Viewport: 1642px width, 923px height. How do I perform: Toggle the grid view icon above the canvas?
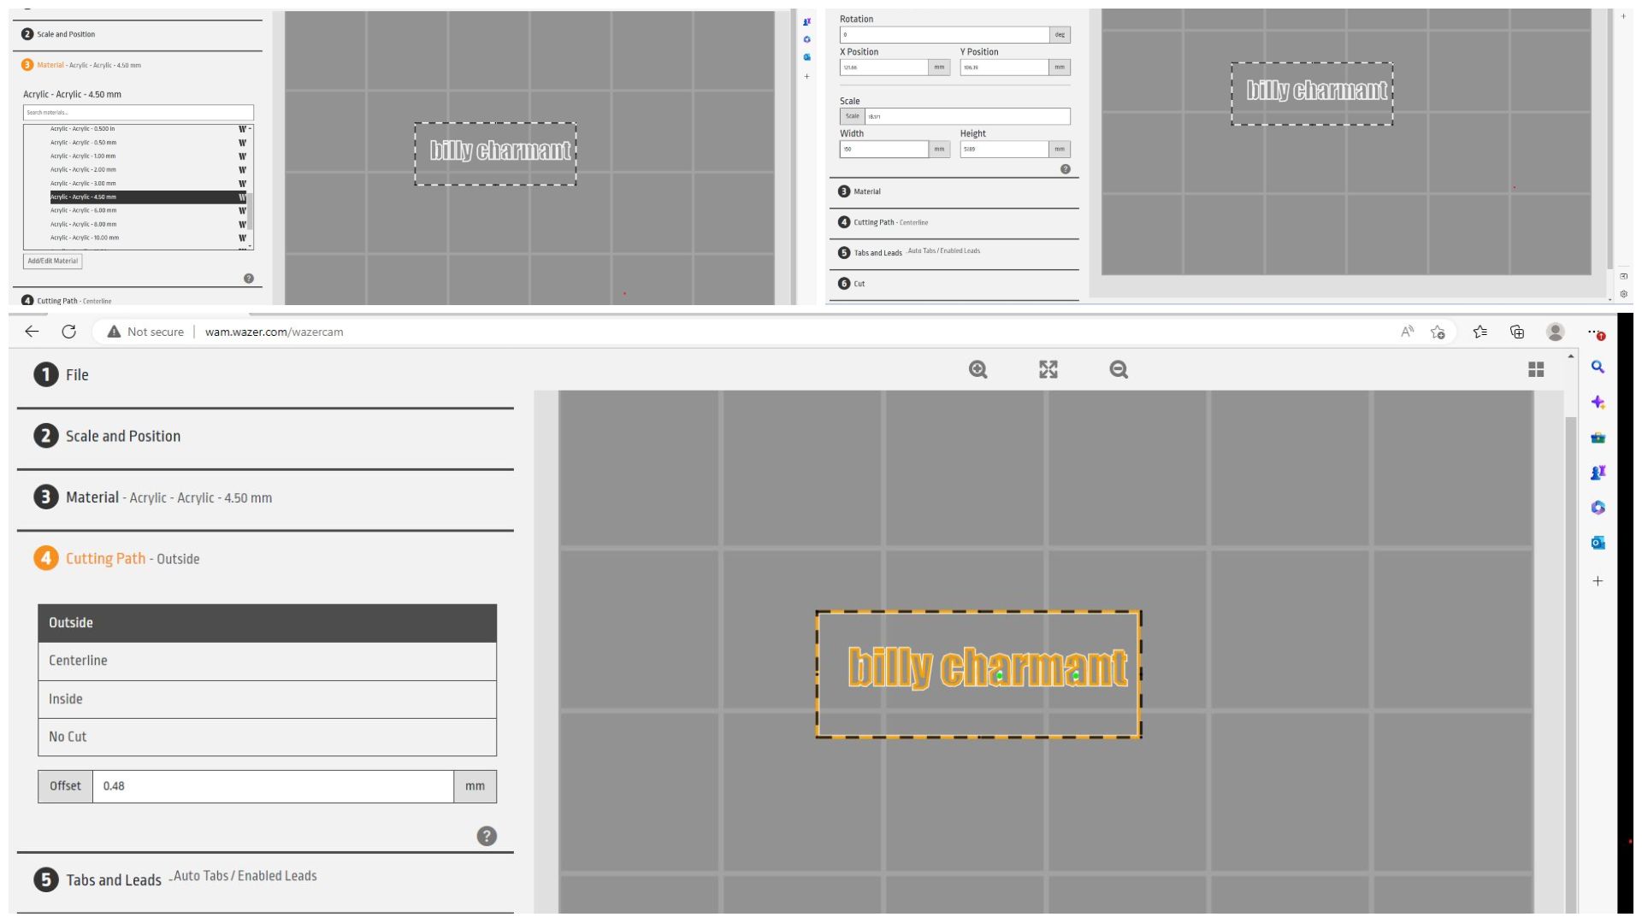[x=1536, y=369]
